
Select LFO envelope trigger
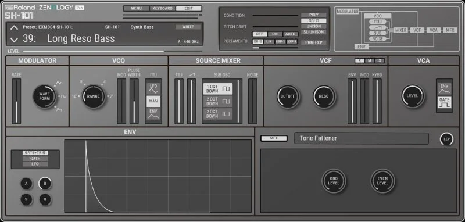(x=35, y=164)
